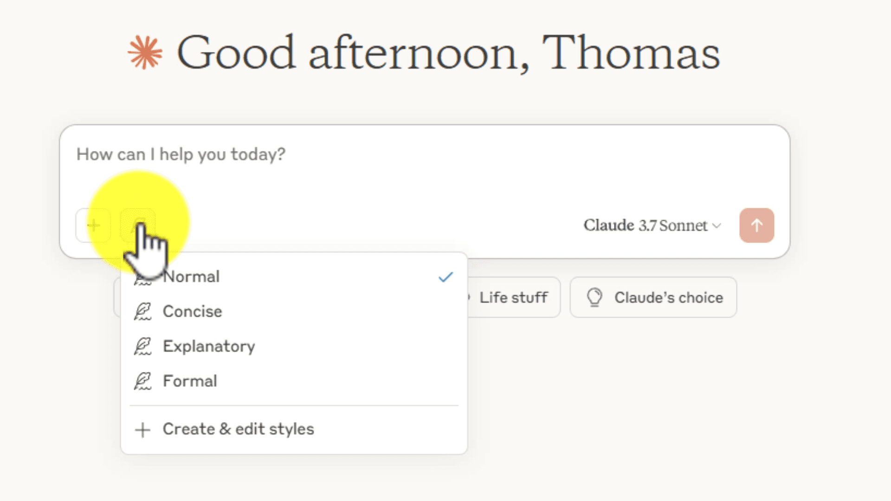Expand the chevron next to Claude 3.7 Sonnet
The image size is (891, 501).
click(717, 226)
